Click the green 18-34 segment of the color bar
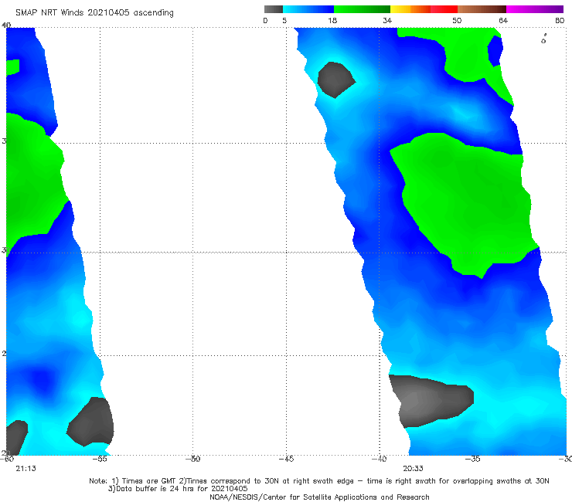 [x=362, y=9]
